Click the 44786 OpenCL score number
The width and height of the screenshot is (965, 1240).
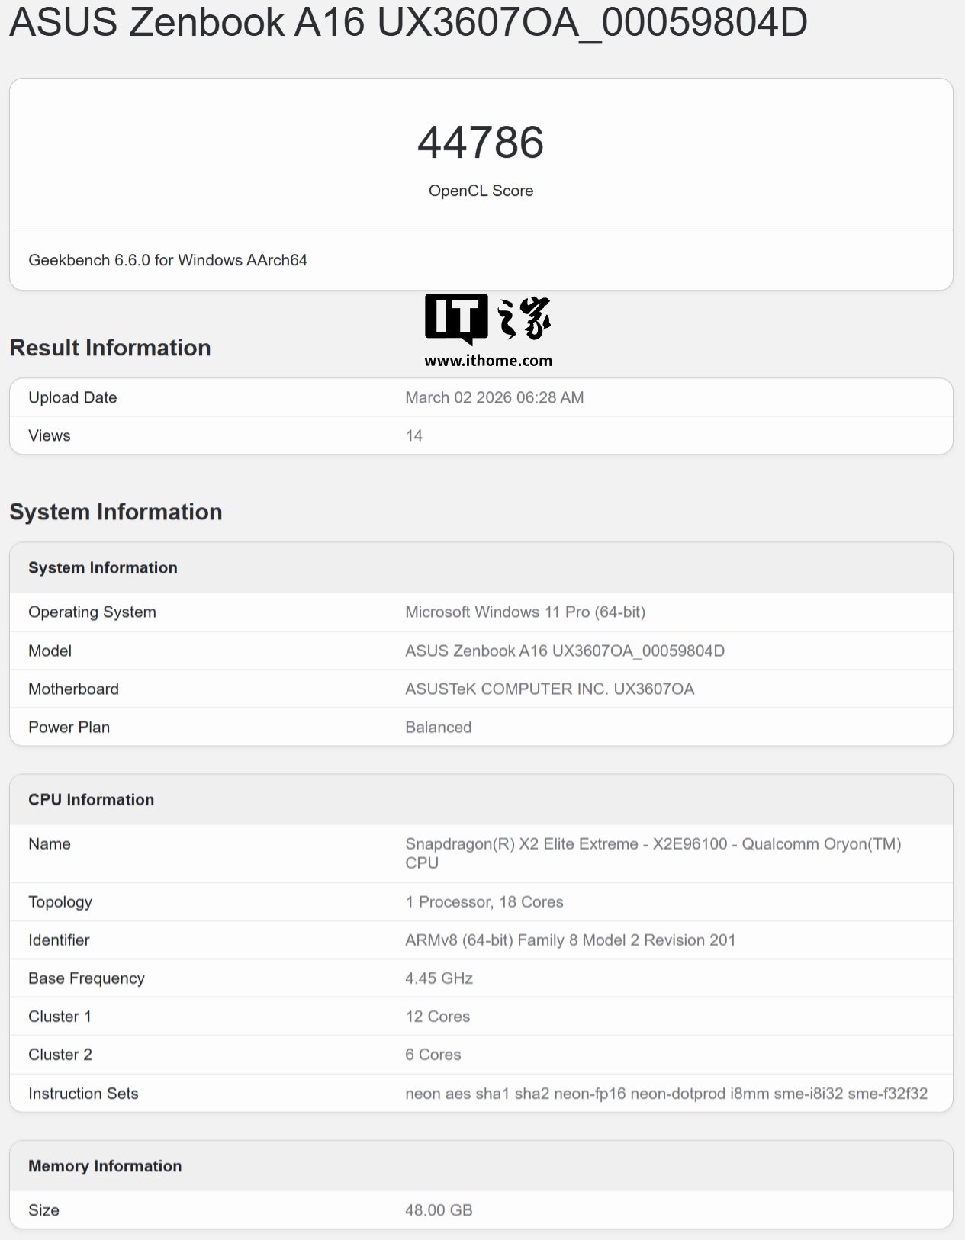[481, 143]
